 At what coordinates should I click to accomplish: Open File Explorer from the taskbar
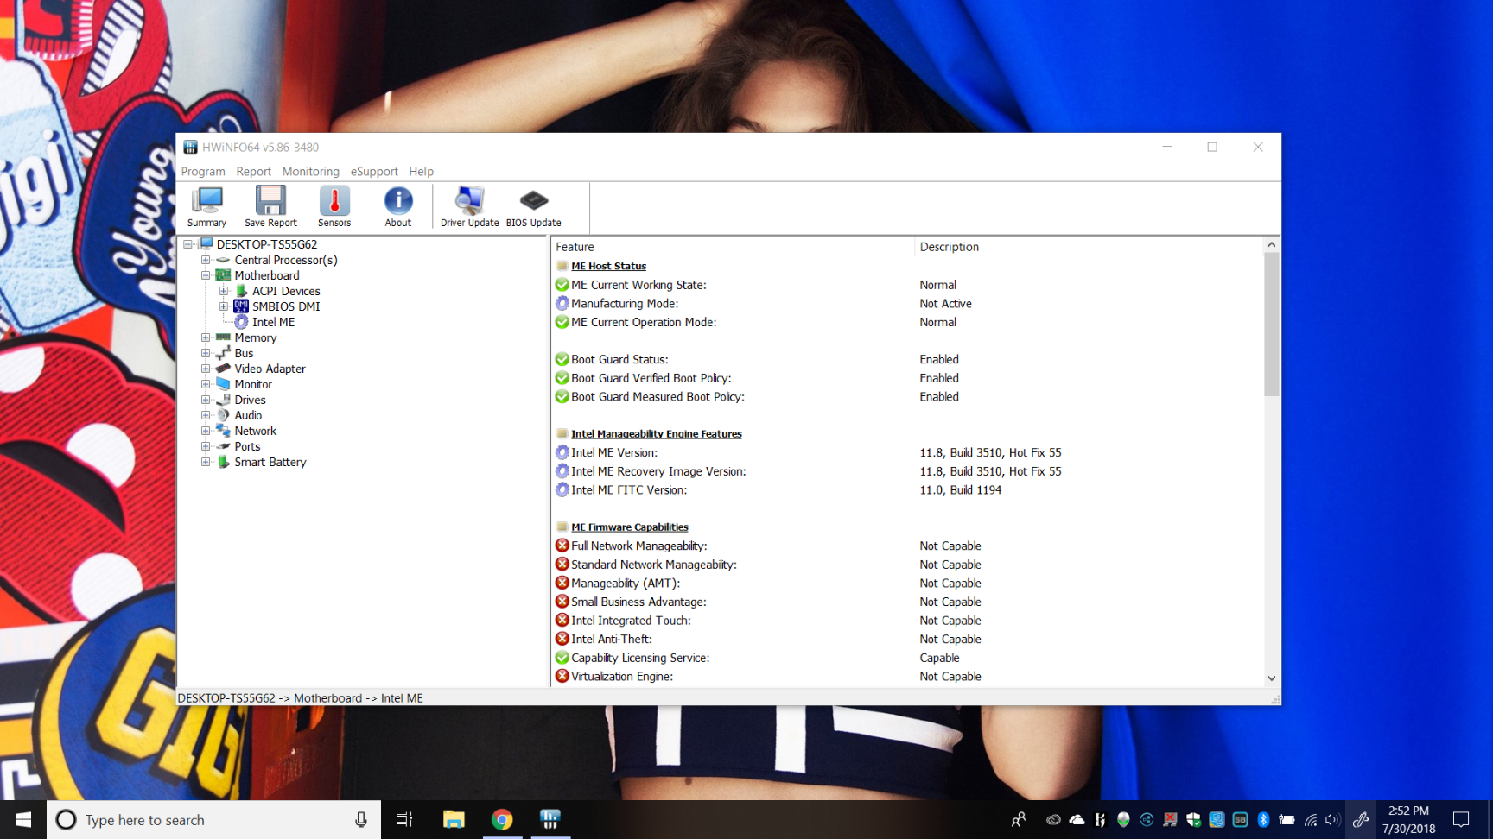point(454,819)
